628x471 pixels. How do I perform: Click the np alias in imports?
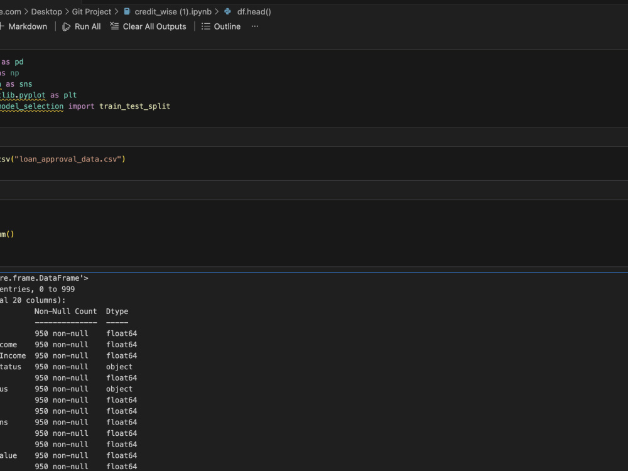click(14, 73)
